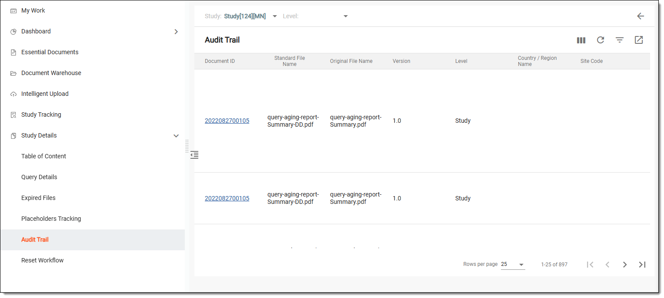This screenshot has width=664, height=298.
Task: Open document 2022082700105 in second row
Action: [x=227, y=199]
